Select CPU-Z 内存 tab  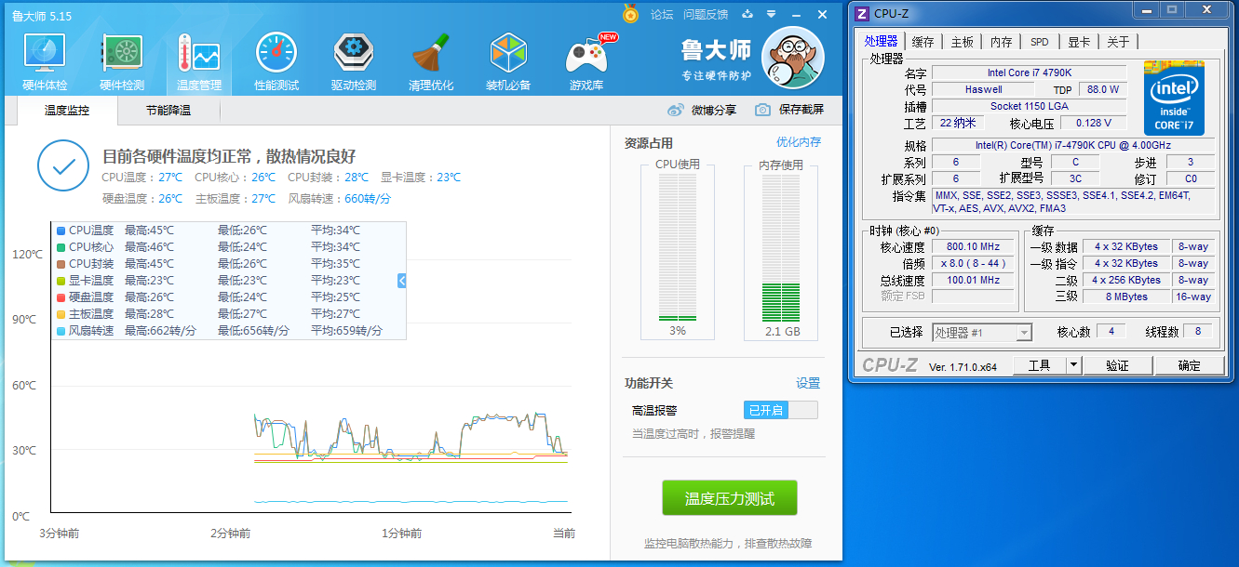pyautogui.click(x=1002, y=42)
